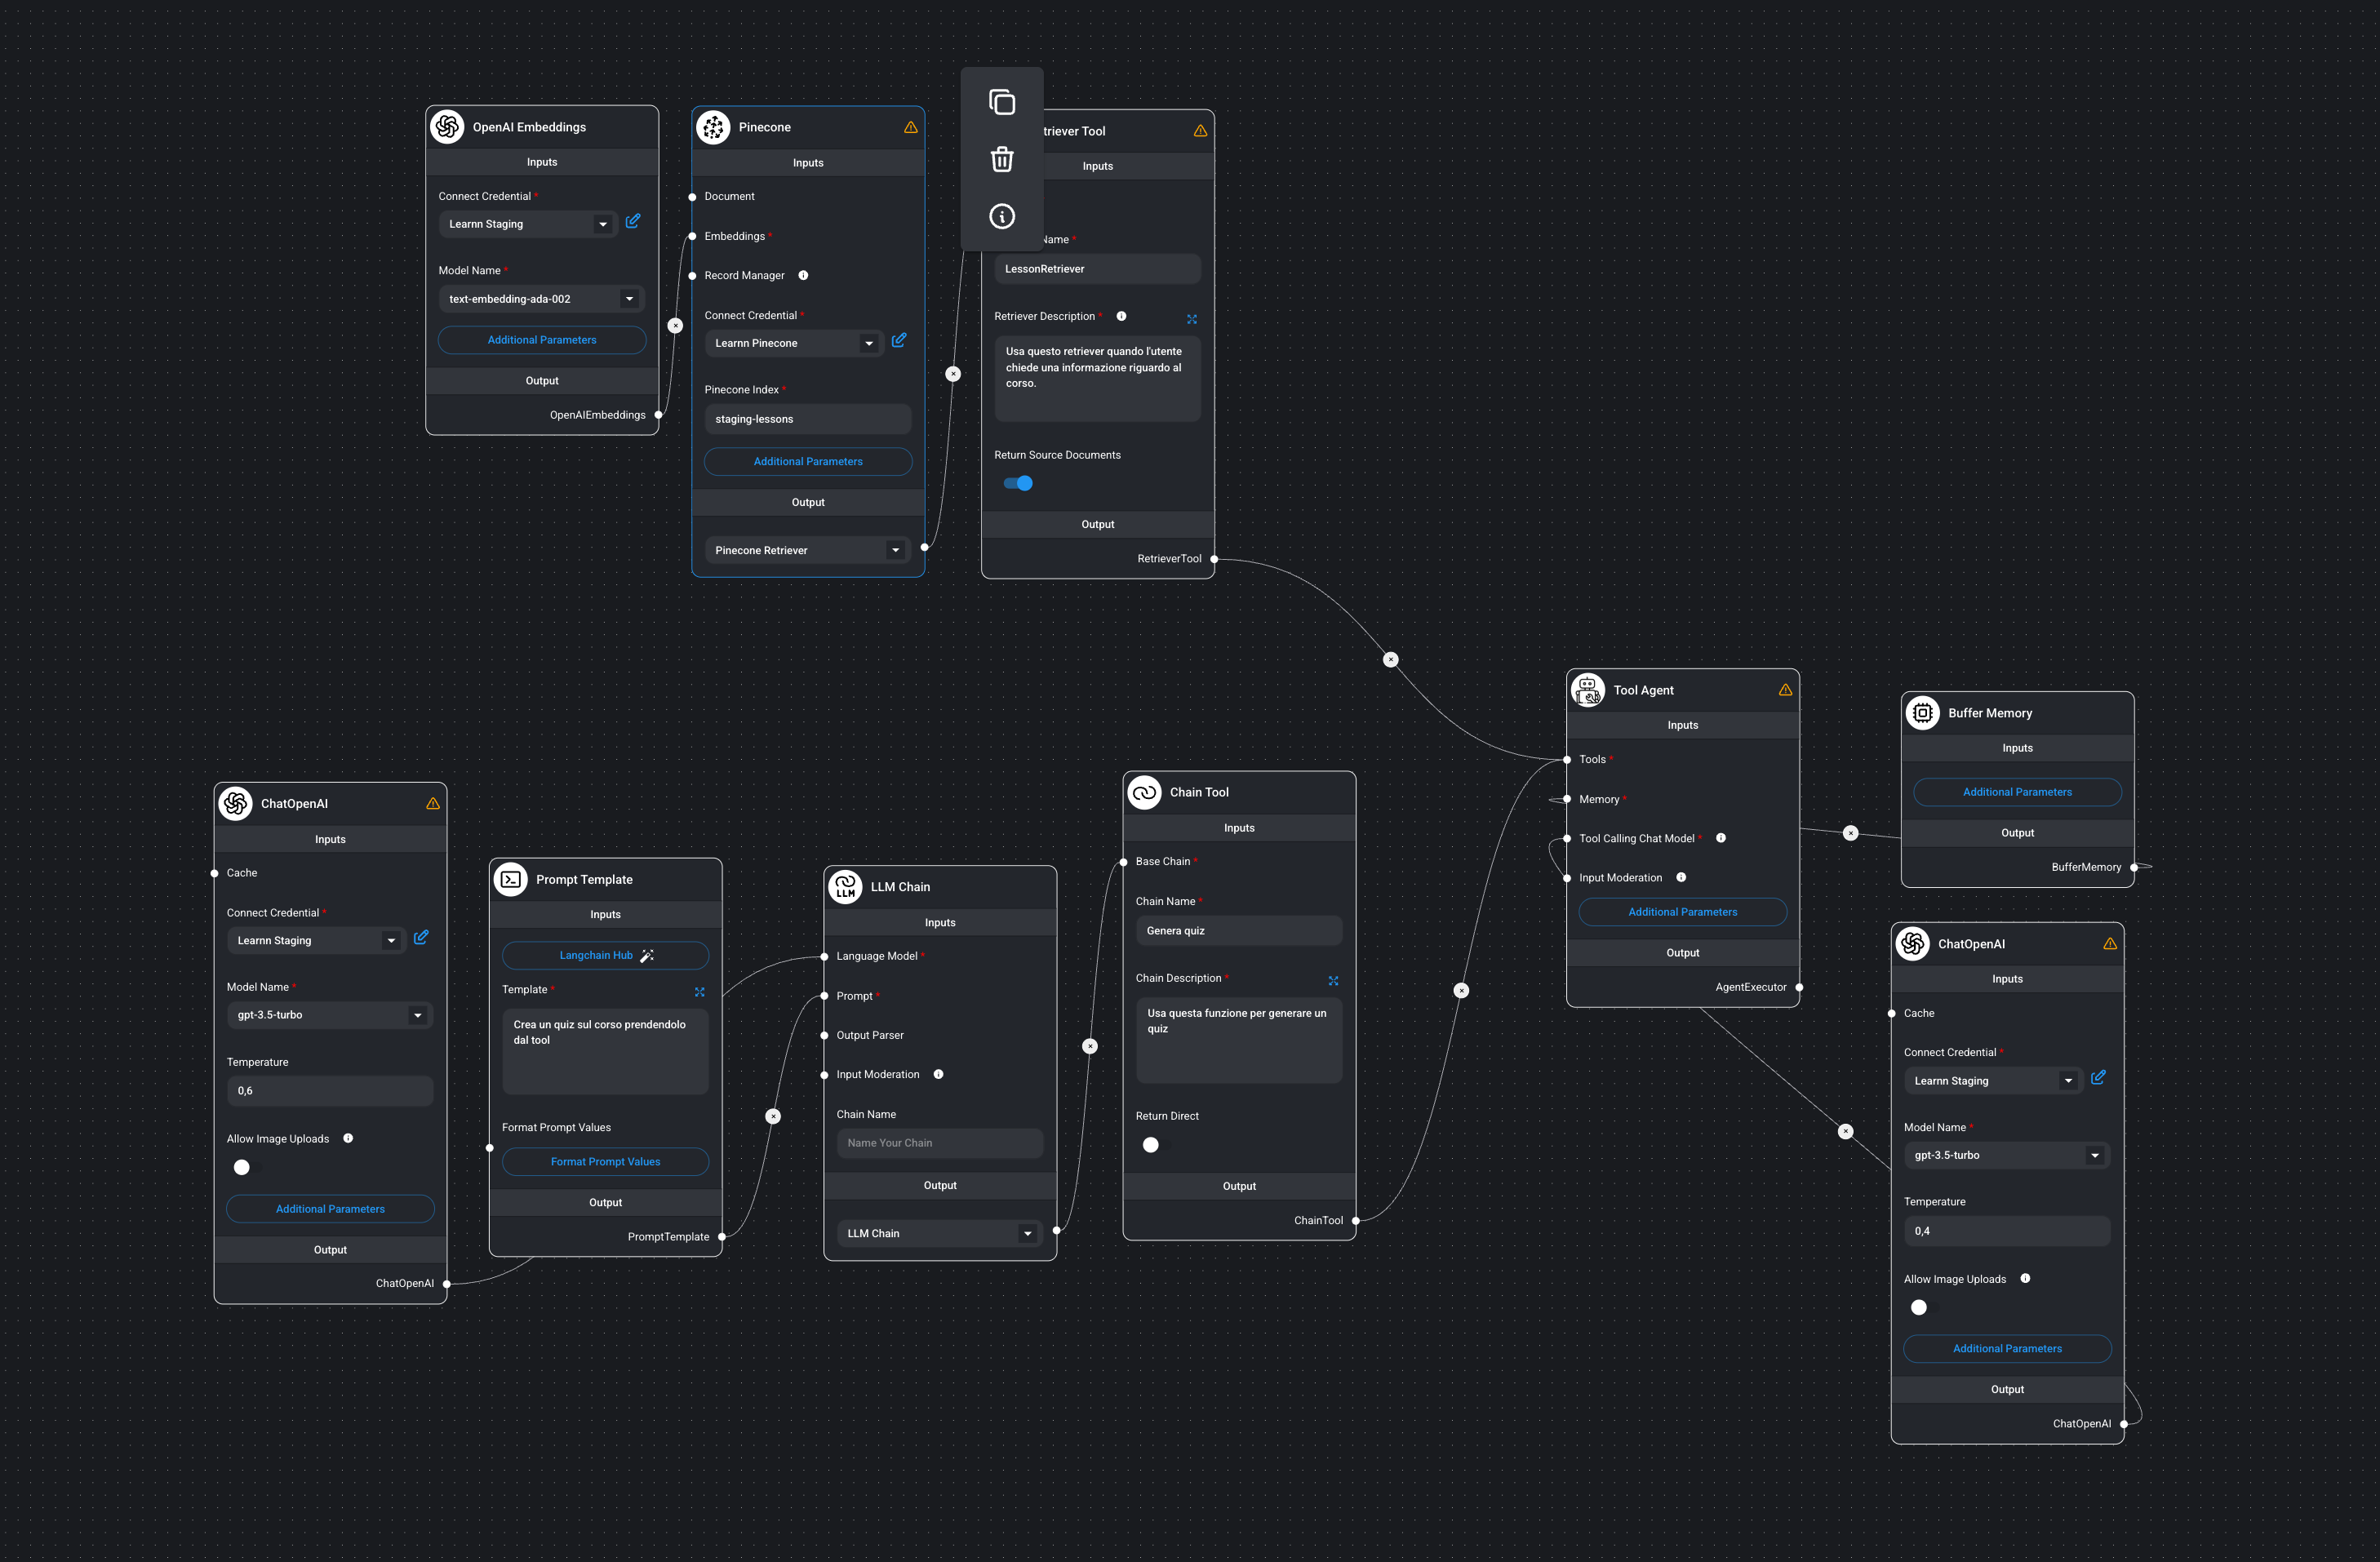Click the Pinecone Index input field
2380x1562 pixels.
(807, 419)
